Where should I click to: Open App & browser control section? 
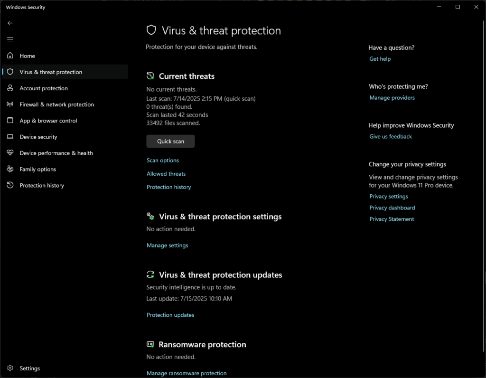pos(49,120)
